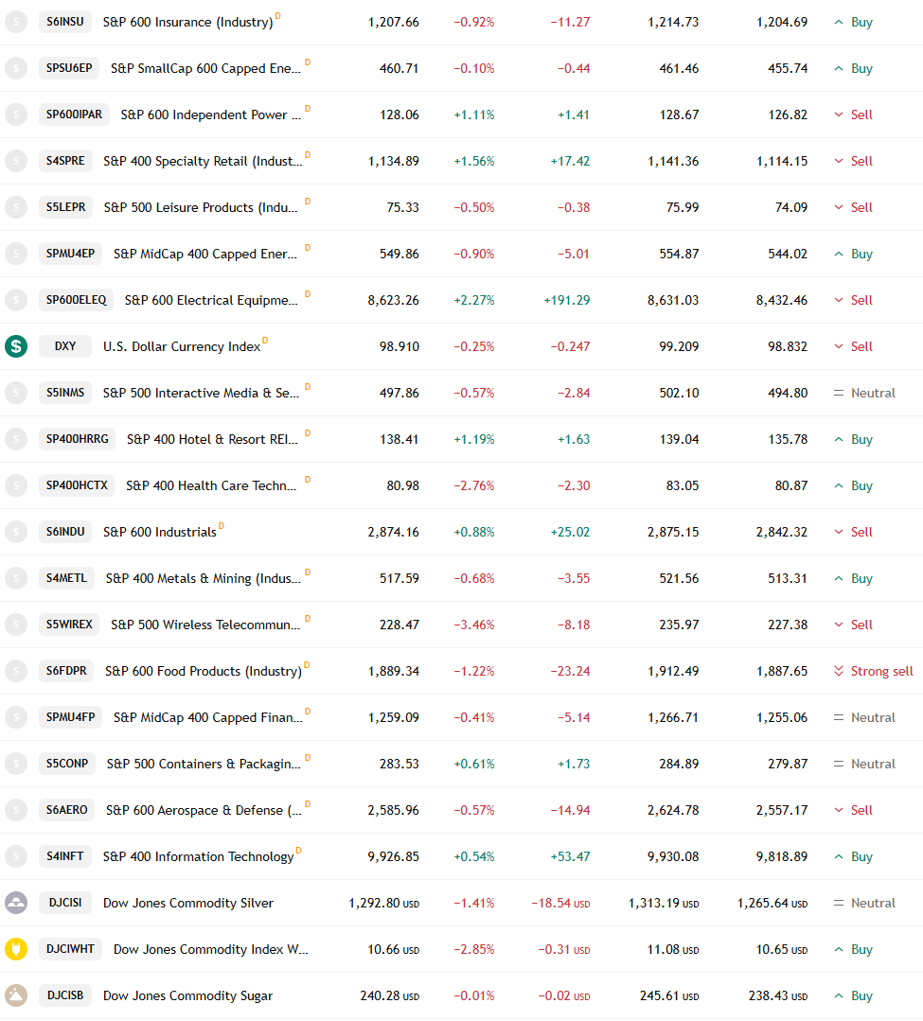Click the yellow wheat DJCIWHT logo icon

pyautogui.click(x=16, y=949)
